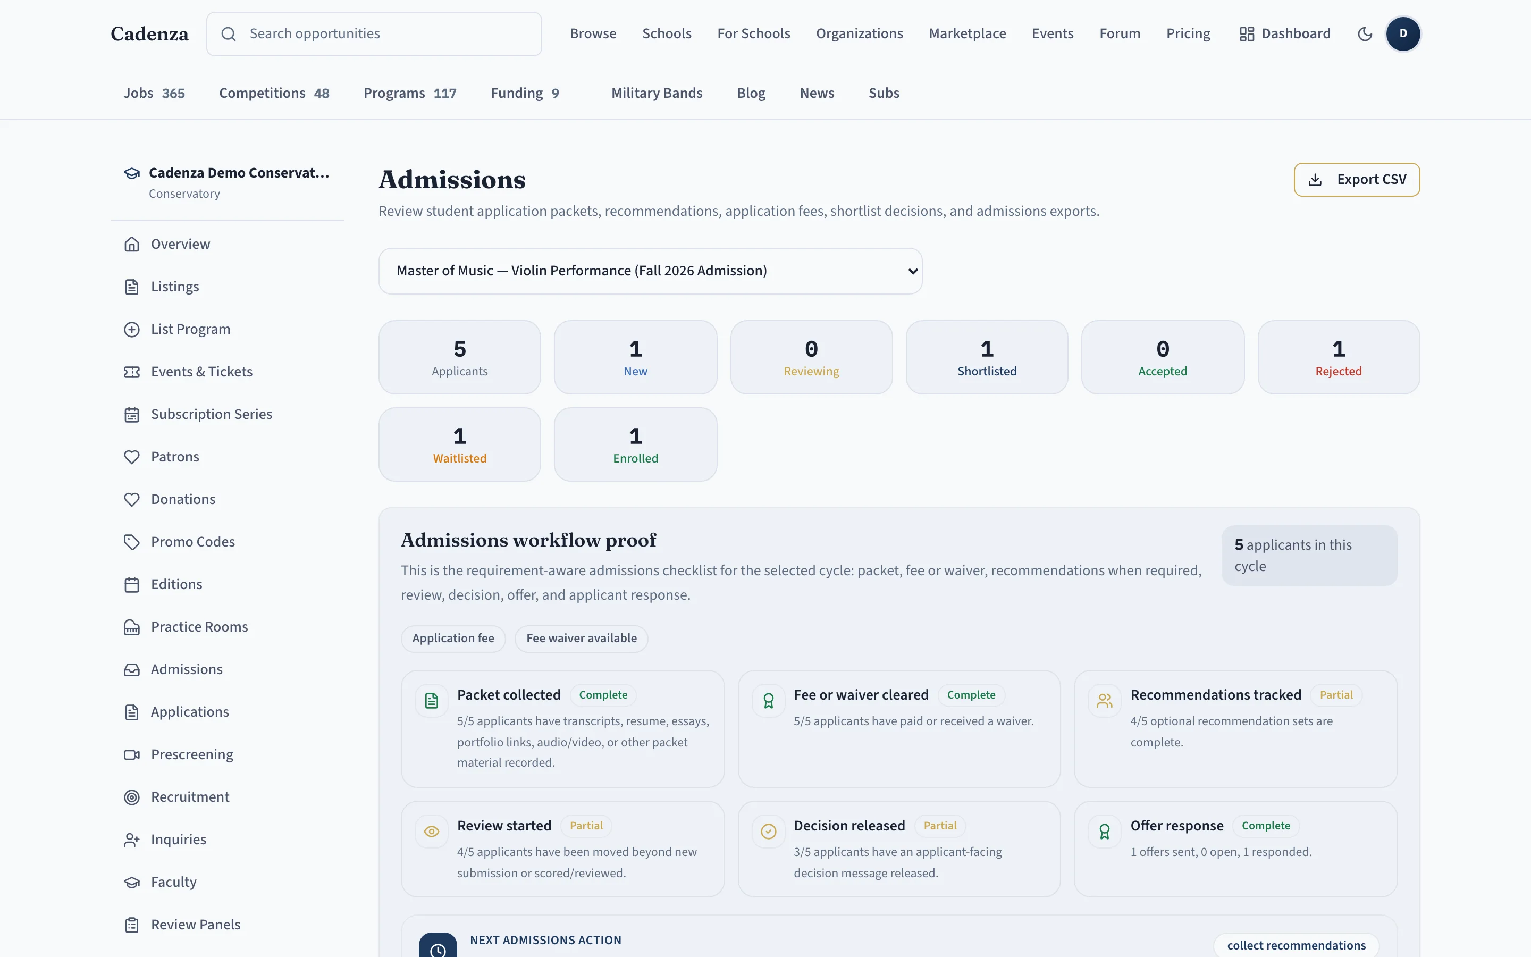Viewport: 1531px width, 957px height.
Task: Click the Decision released checkmark icon
Action: click(768, 831)
